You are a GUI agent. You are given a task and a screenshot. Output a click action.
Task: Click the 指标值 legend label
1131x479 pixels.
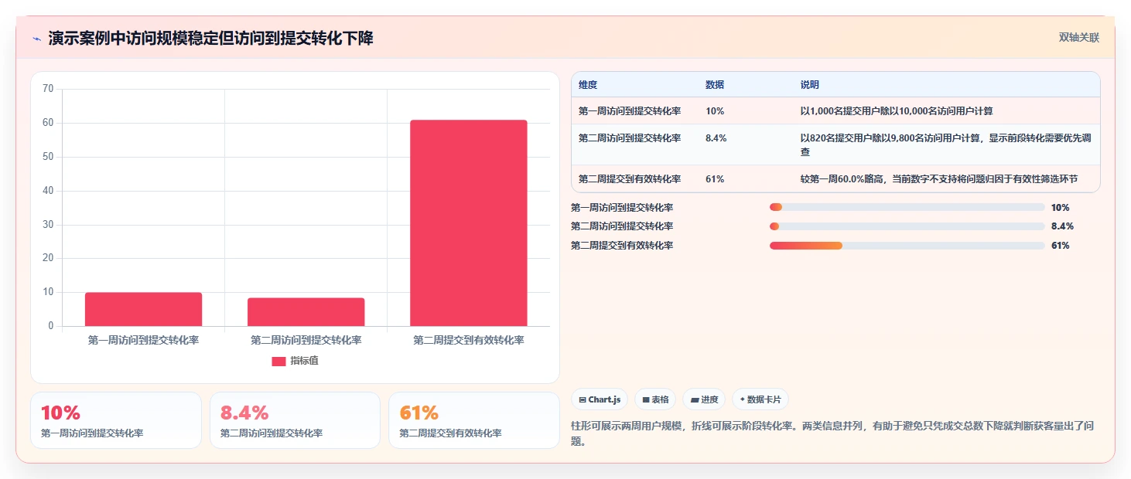[304, 361]
